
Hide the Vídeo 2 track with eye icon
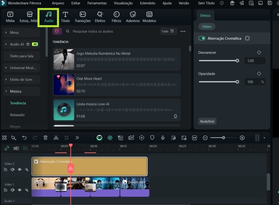pos(20,169)
